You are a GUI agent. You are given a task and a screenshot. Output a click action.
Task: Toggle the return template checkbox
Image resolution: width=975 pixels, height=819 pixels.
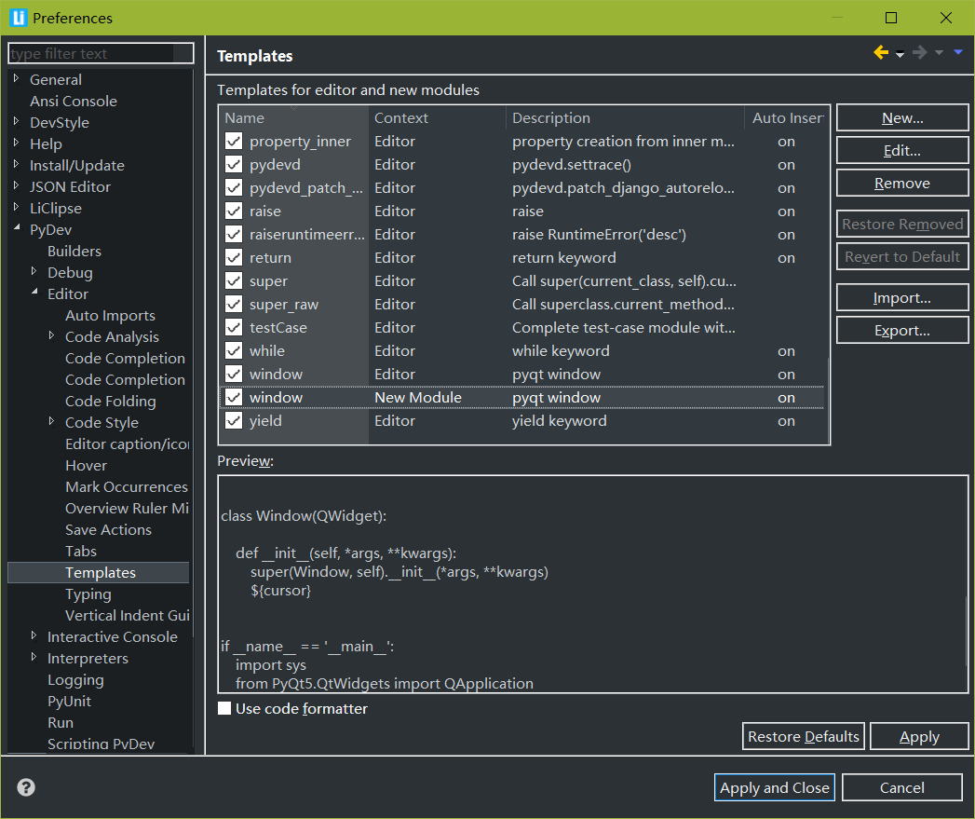click(234, 258)
